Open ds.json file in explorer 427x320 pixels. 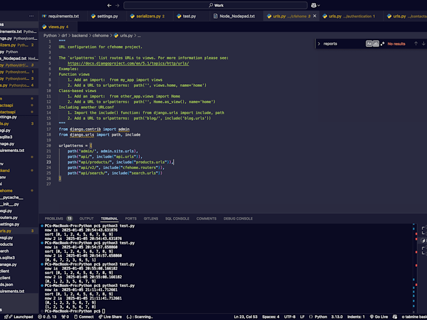19,285
